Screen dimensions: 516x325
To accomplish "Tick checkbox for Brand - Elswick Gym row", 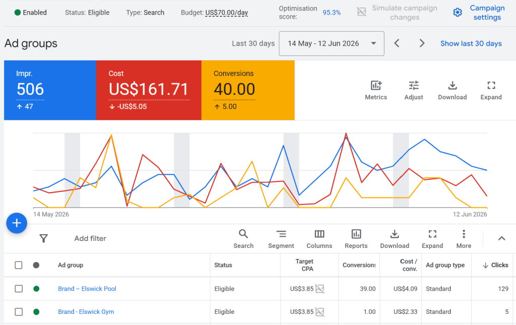I will pyautogui.click(x=19, y=312).
